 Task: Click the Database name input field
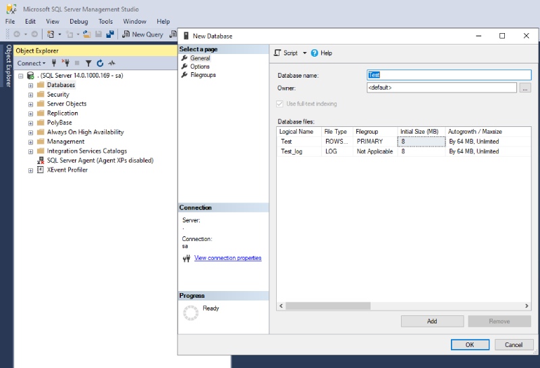pyautogui.click(x=449, y=76)
